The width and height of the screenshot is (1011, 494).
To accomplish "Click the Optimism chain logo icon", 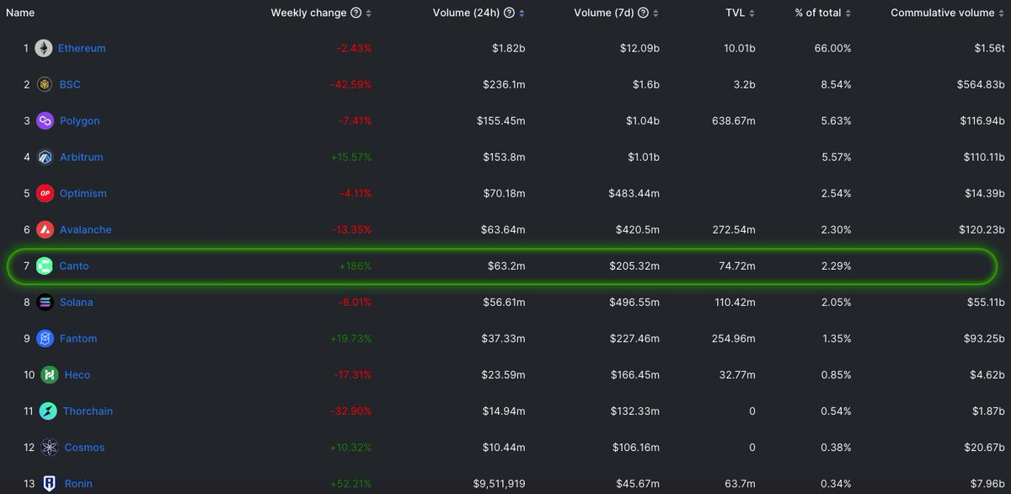I will click(45, 193).
